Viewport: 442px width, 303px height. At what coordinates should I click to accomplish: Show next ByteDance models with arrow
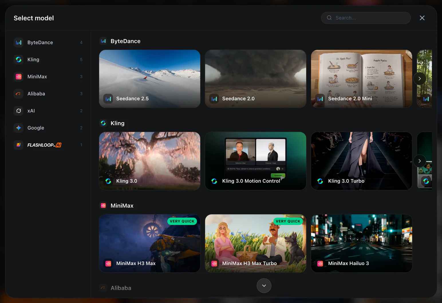coord(419,79)
